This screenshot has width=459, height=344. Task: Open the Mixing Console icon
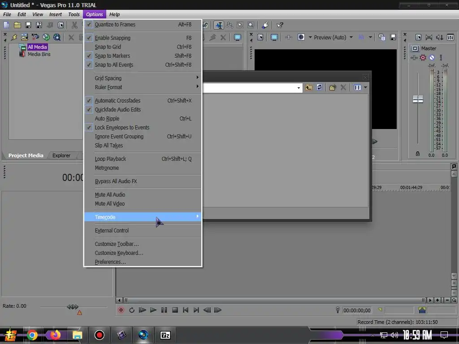tap(450, 37)
